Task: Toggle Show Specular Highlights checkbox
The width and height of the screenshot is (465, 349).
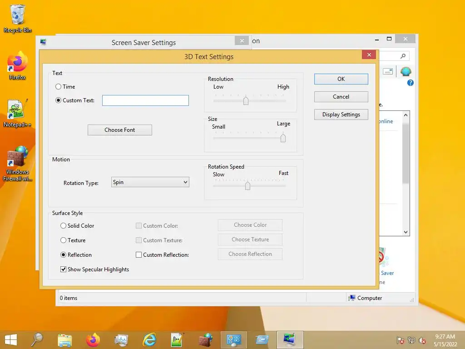Action: point(63,269)
